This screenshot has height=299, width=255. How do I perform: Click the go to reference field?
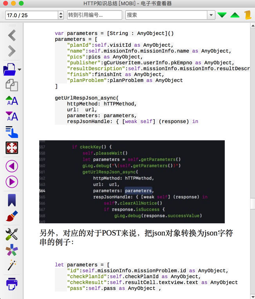point(94,15)
